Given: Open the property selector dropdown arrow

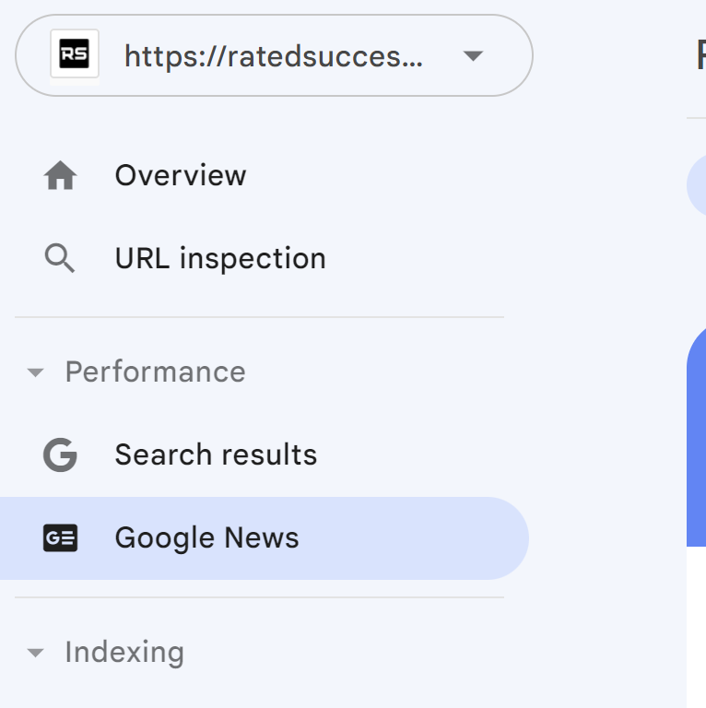Looking at the screenshot, I should 473,55.
